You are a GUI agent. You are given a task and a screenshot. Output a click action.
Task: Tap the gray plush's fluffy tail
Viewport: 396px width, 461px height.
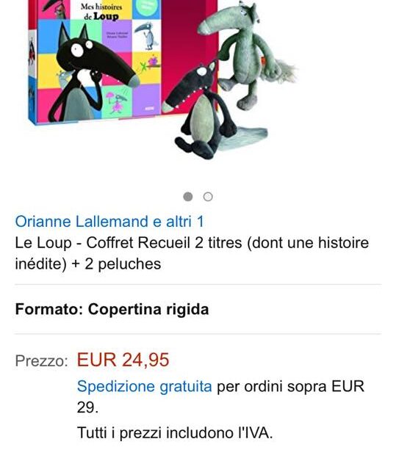pos(284,70)
